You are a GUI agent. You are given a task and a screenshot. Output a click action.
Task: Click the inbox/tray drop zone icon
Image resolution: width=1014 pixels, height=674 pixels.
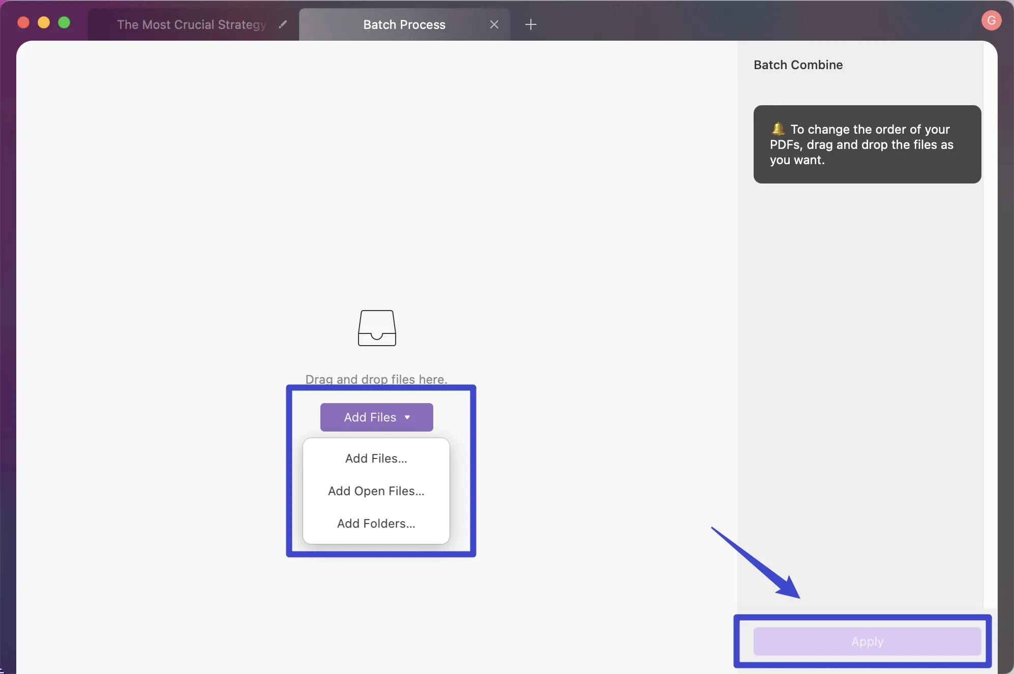[376, 328]
